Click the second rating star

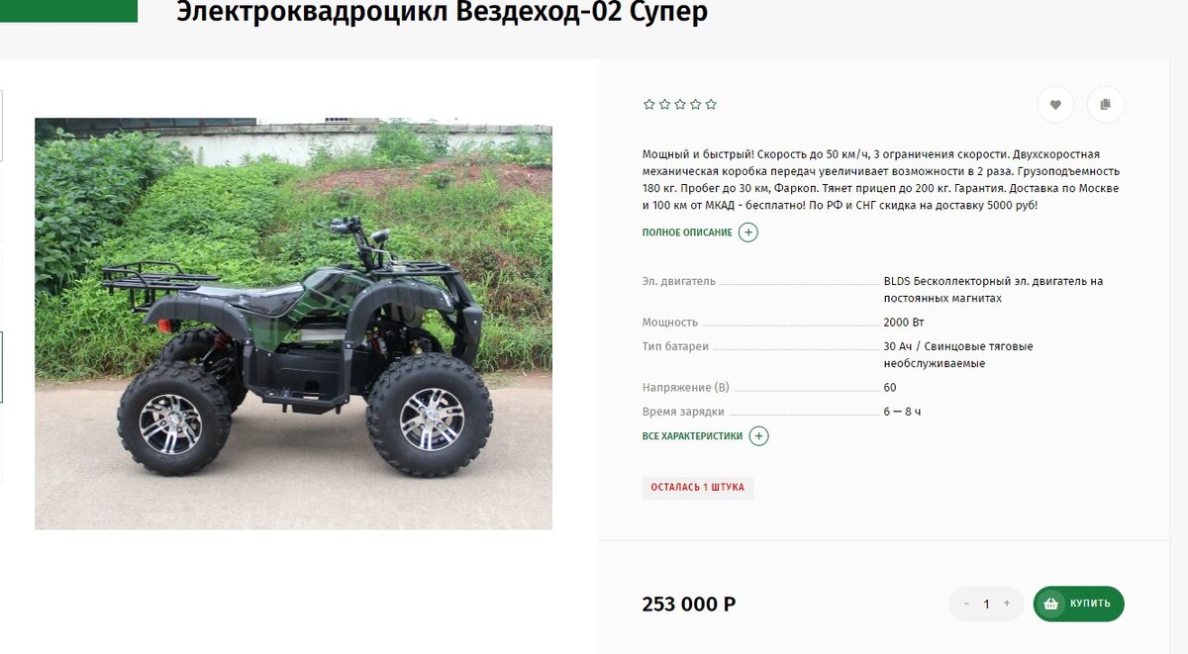coord(664,104)
